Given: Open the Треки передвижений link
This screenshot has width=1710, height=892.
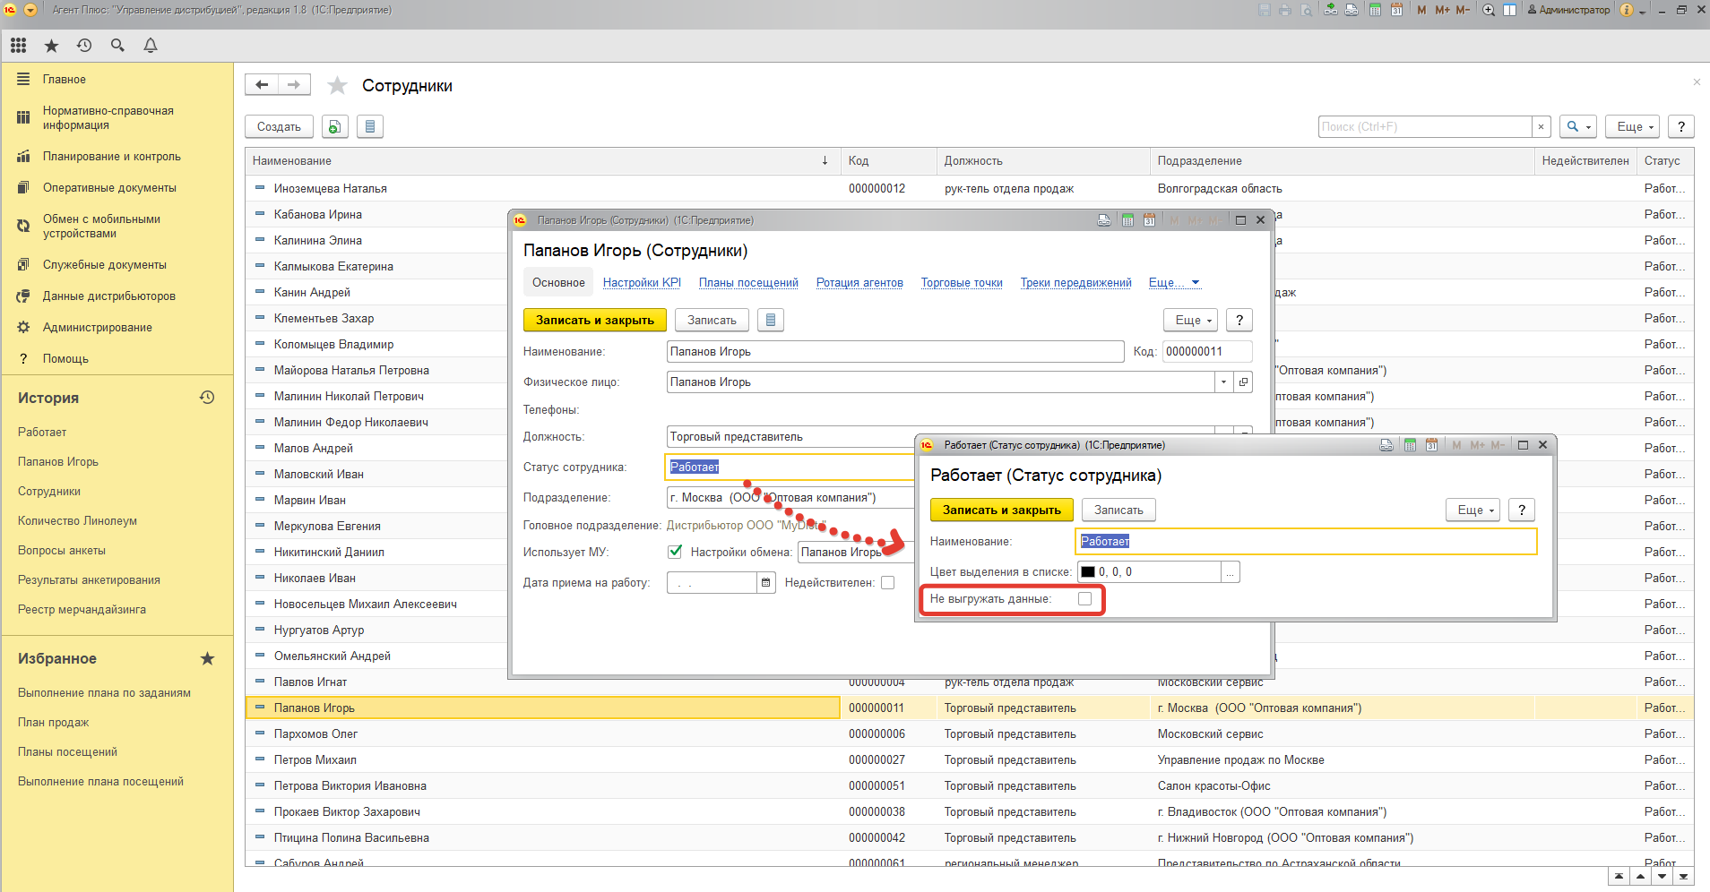Looking at the screenshot, I should click(x=1075, y=282).
